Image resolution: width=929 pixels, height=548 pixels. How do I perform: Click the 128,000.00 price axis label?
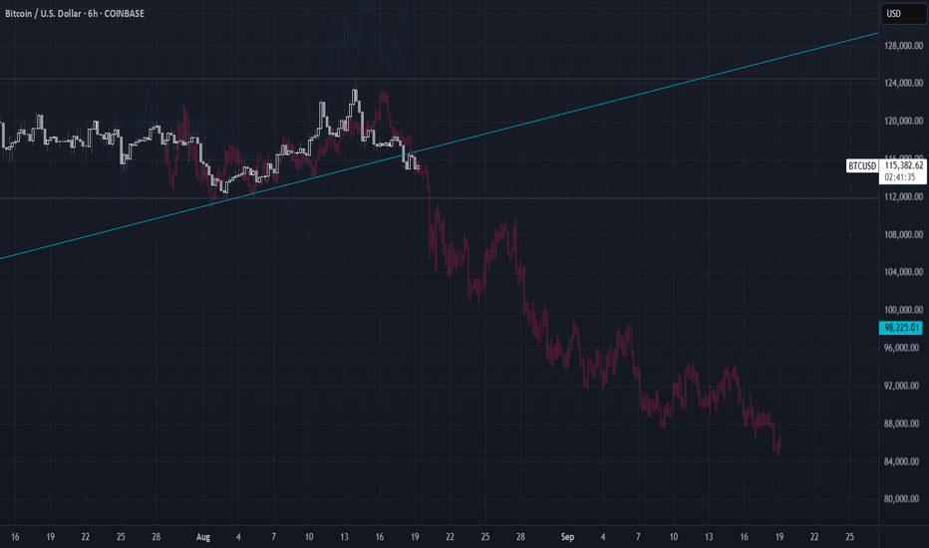(x=903, y=46)
